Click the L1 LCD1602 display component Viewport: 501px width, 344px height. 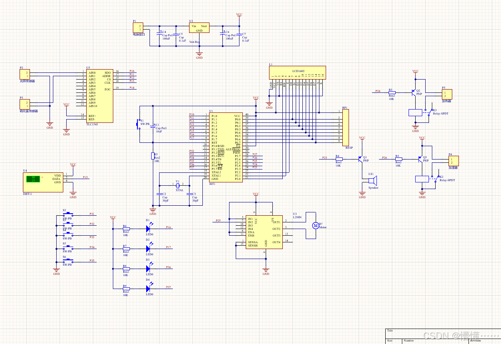point(297,72)
